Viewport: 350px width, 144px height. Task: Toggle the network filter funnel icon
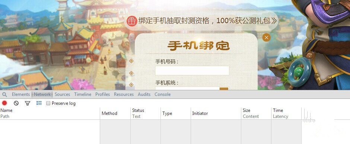tap(28, 103)
